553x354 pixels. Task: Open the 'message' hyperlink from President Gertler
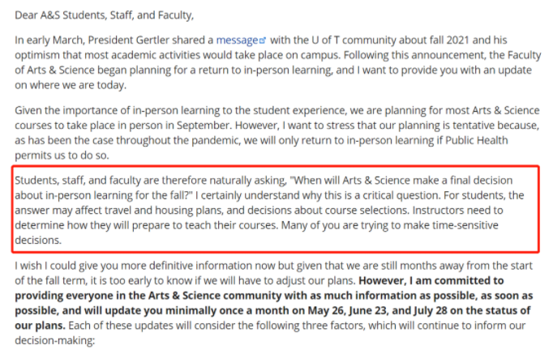(237, 41)
